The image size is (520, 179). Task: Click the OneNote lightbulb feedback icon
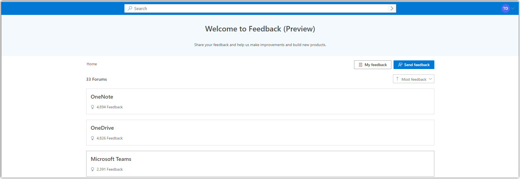(92, 107)
